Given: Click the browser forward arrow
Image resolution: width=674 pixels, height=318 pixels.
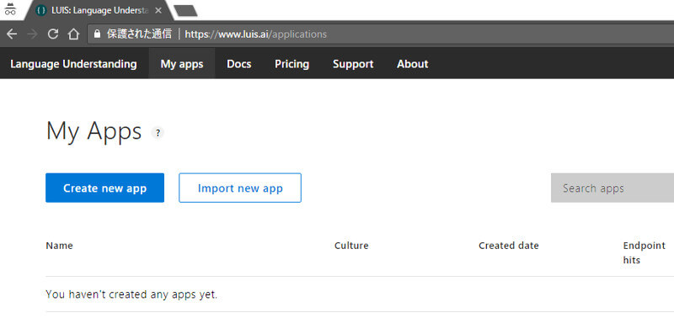Looking at the screenshot, I should [32, 34].
